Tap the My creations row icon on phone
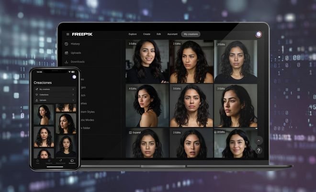 (x=37, y=89)
